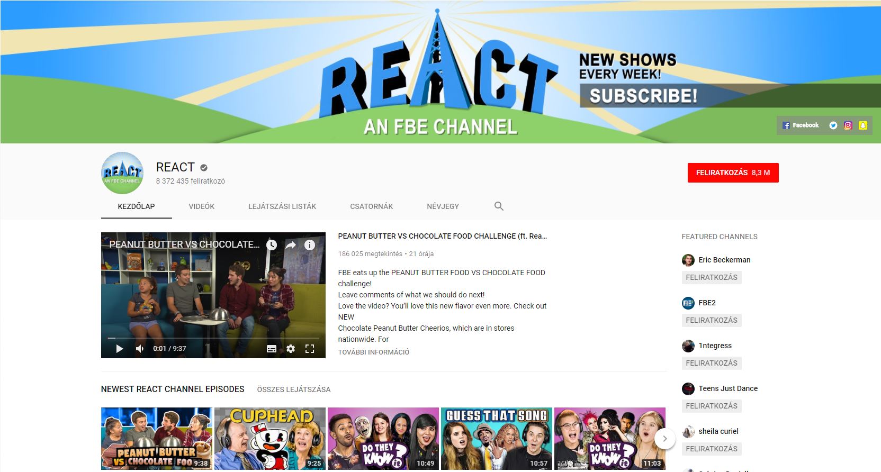Click the 8 372 435 feliratkozó count
This screenshot has width=881, height=472.
click(x=191, y=181)
